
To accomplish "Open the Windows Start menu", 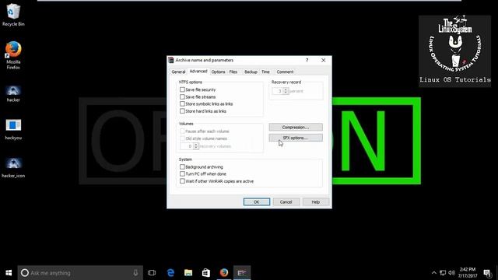I will (9, 273).
